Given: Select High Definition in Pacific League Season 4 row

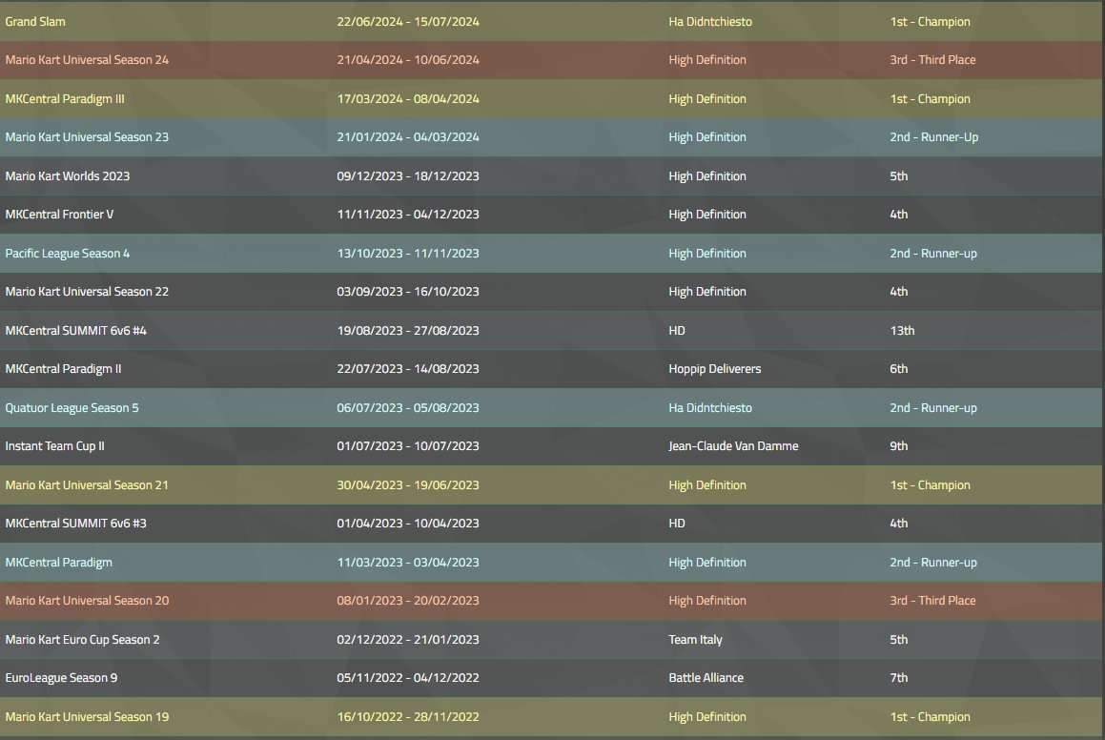Looking at the screenshot, I should (707, 254).
